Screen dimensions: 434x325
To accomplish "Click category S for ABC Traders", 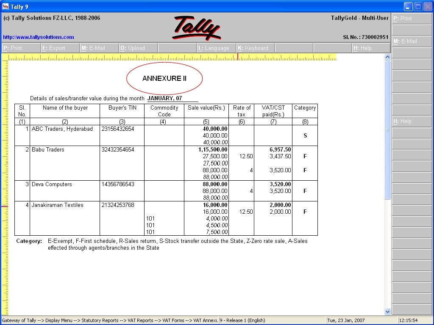I will (x=305, y=136).
